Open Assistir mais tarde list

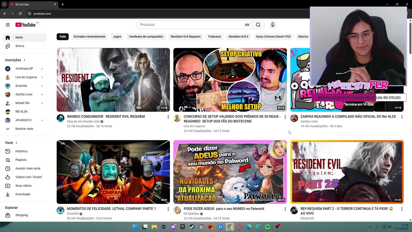point(24,169)
